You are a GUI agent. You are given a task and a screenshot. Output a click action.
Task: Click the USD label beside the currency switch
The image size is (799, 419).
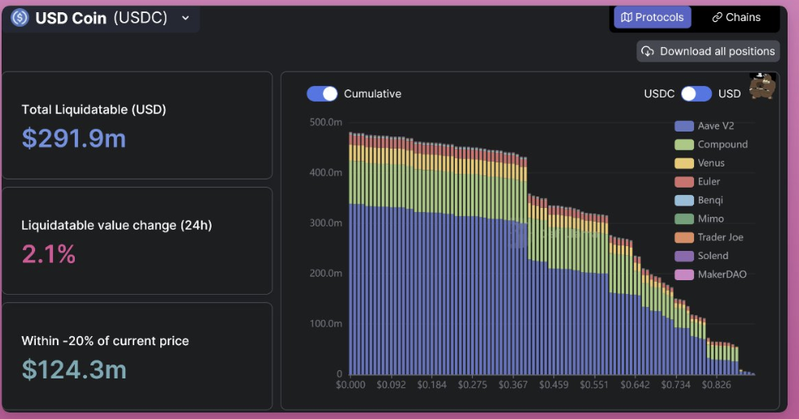[729, 94]
